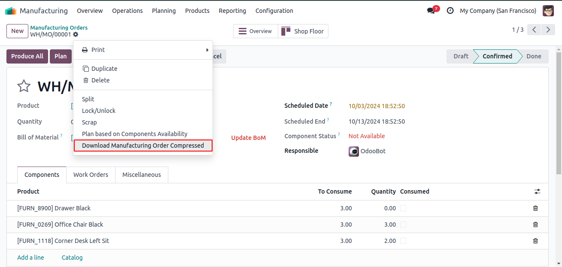Open the messages conversation icon

point(431,11)
